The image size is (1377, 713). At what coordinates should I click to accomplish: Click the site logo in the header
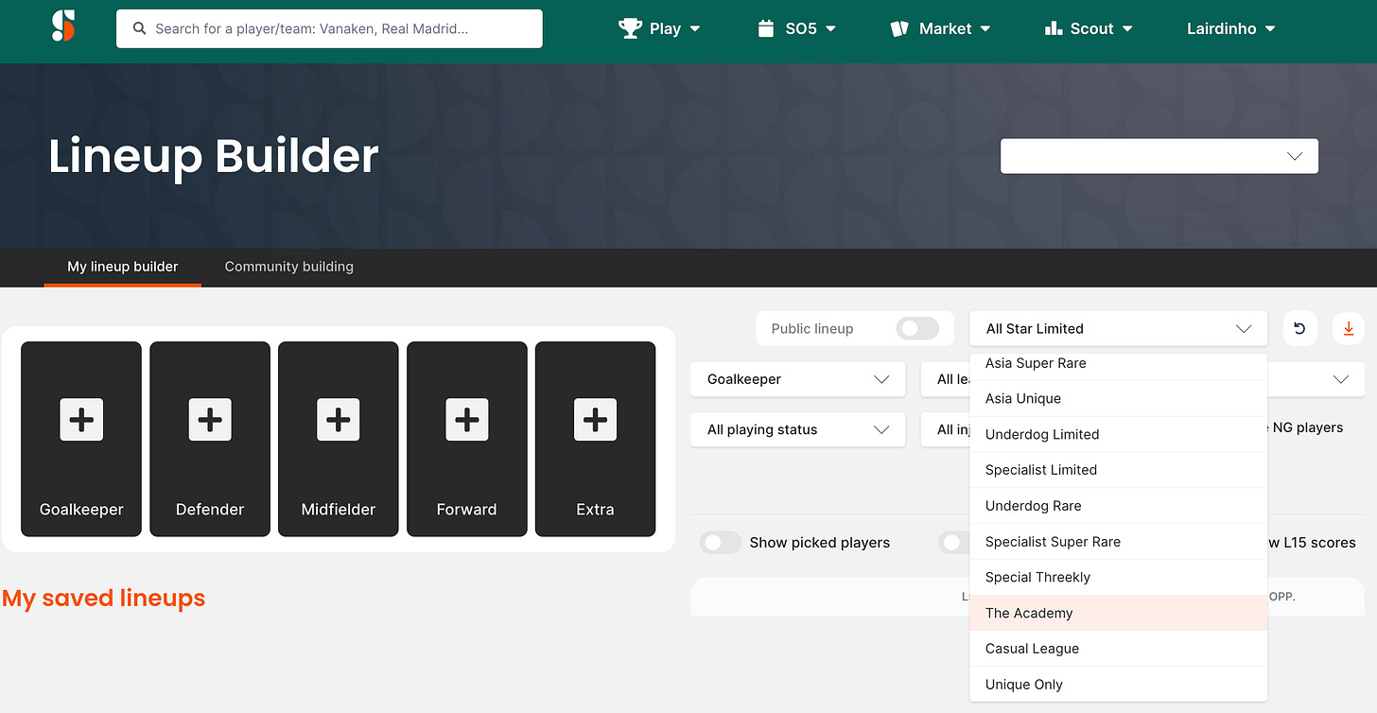pos(63,27)
